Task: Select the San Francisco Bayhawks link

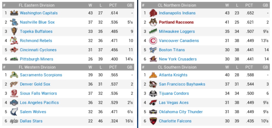Action: pos(182,84)
